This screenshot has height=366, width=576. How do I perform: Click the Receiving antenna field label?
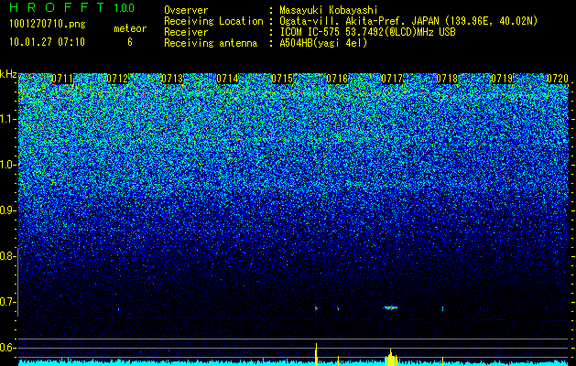coord(211,43)
